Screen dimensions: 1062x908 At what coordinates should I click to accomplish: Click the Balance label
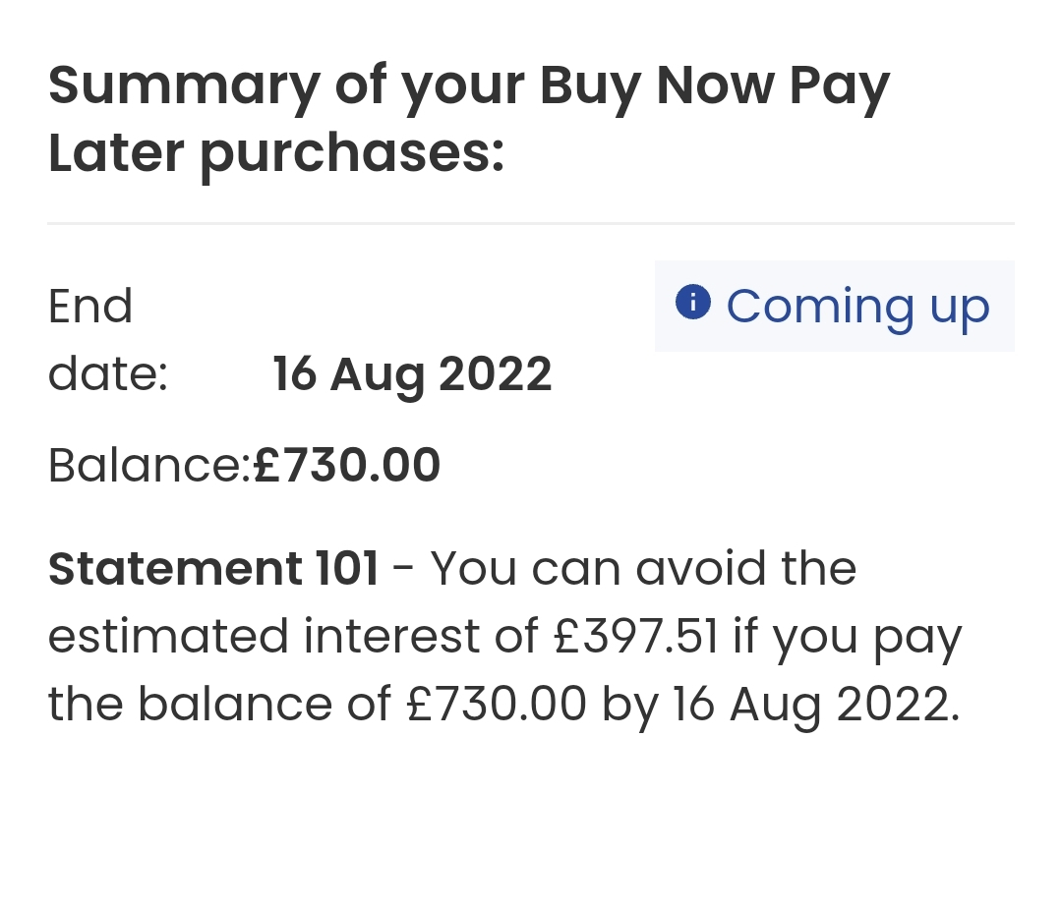[149, 466]
